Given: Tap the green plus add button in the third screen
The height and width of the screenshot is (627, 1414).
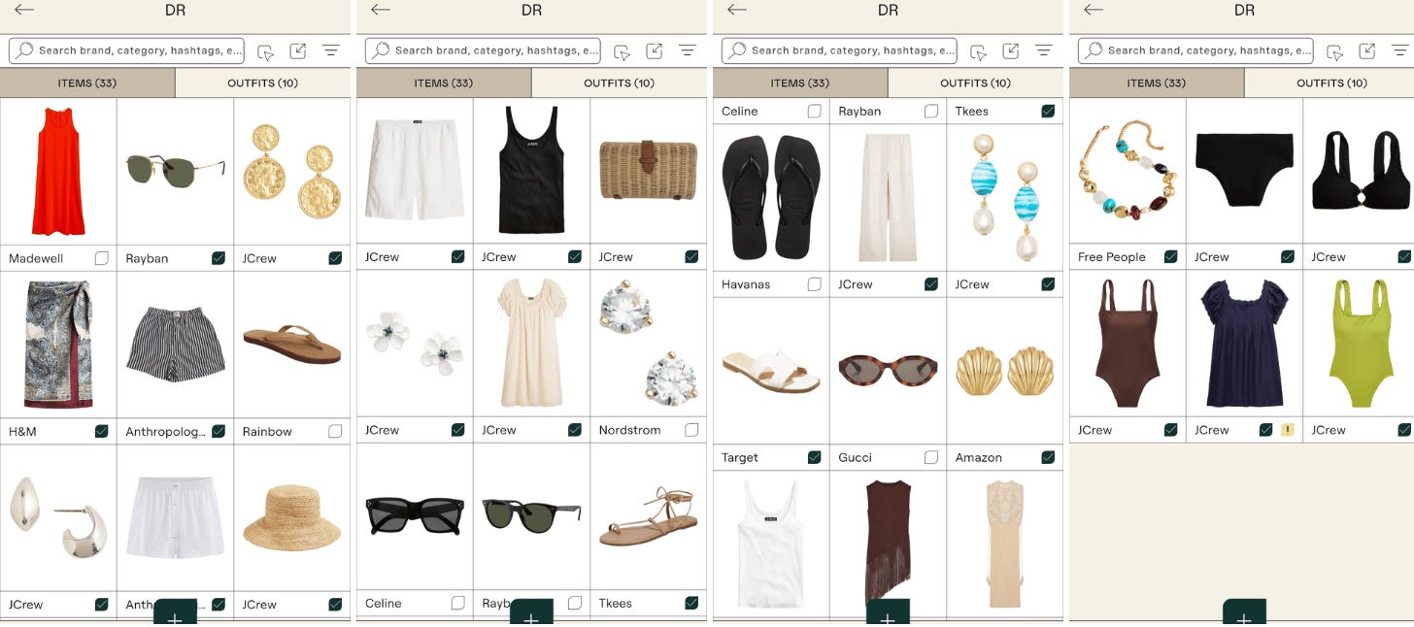Looking at the screenshot, I should tap(888, 612).
